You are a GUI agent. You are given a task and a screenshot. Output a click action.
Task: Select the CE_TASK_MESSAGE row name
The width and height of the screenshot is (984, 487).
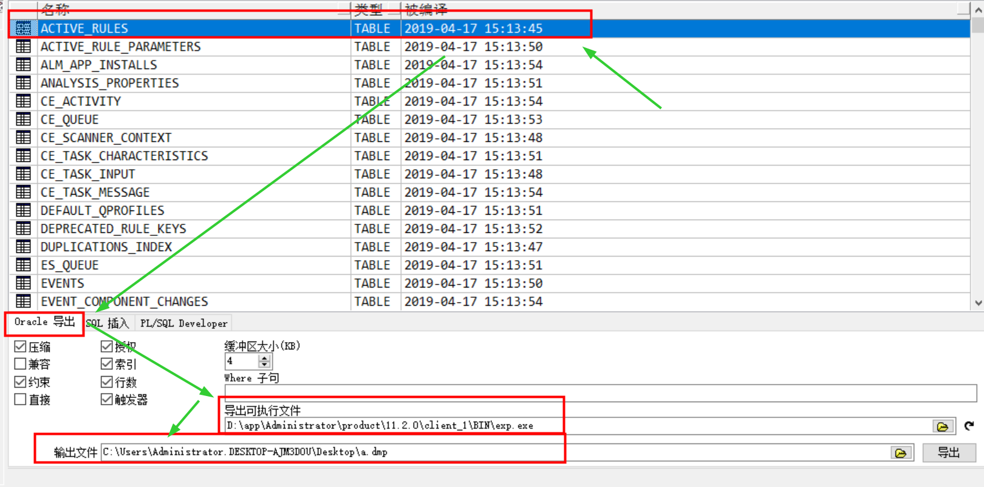(x=95, y=192)
